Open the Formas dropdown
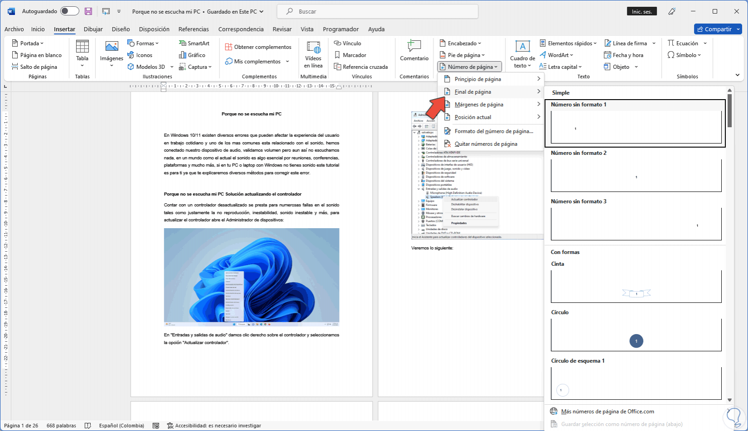 coord(144,43)
